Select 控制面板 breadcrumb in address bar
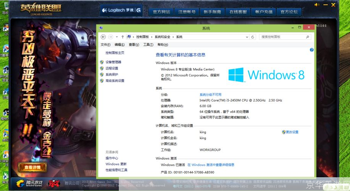Screen dimensions: 350x191 point(143,37)
